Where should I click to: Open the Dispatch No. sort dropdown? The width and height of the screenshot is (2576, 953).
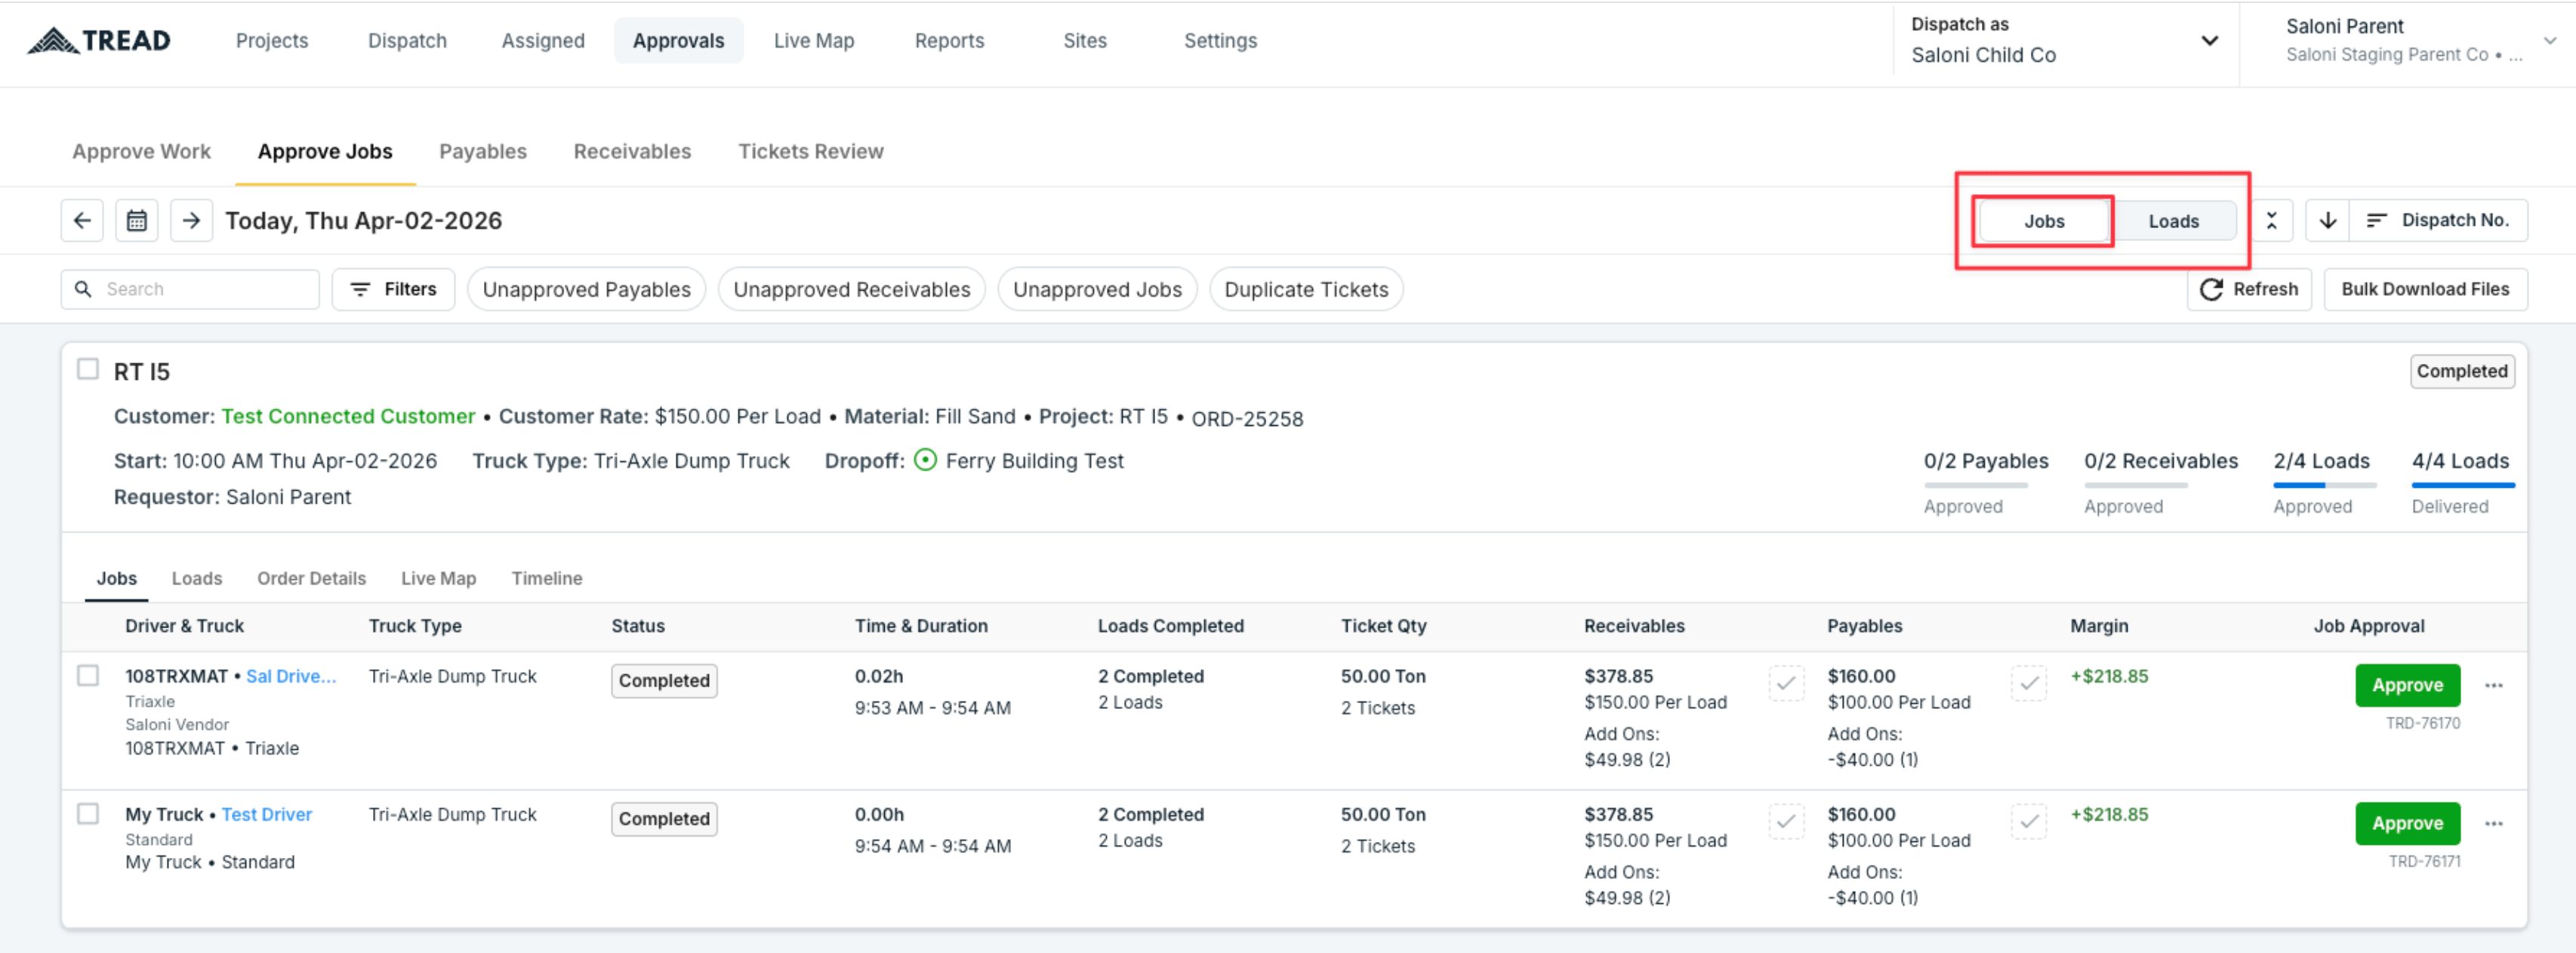tap(2437, 220)
